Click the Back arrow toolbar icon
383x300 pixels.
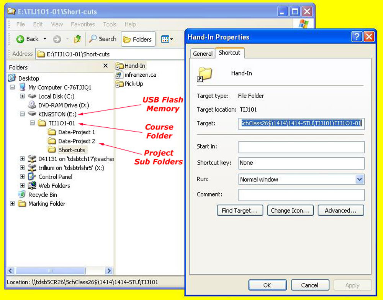click(x=21, y=39)
